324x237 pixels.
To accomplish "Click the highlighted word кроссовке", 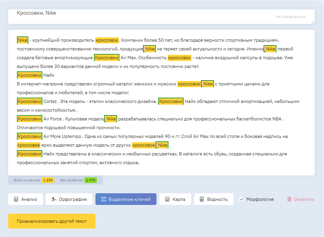I will (28, 145).
